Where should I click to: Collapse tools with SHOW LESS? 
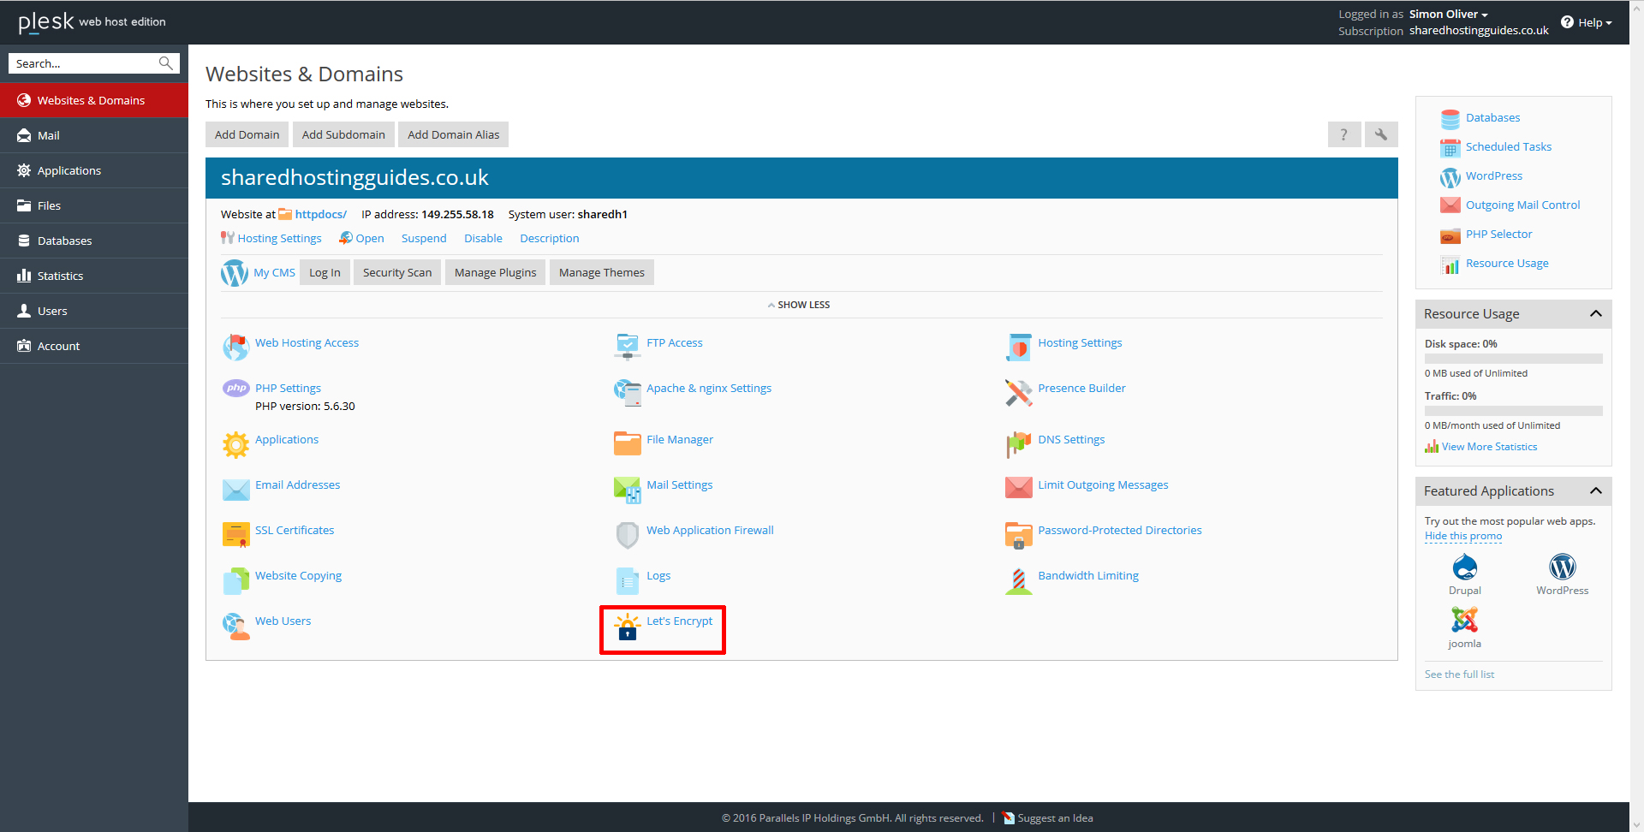[800, 305]
